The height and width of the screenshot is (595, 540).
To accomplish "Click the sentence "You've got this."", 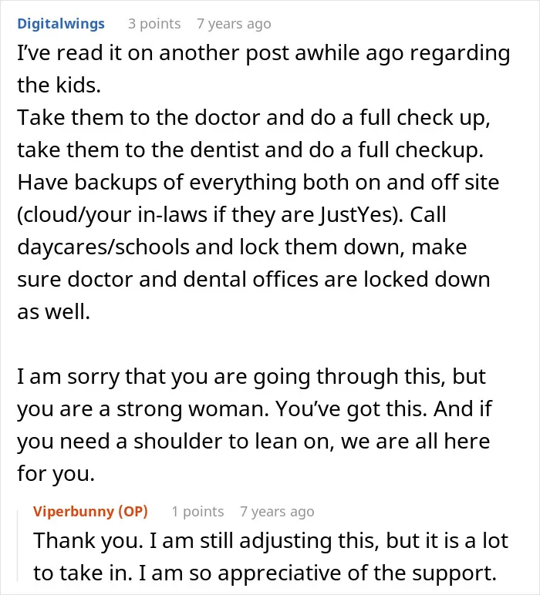I will click(x=351, y=409).
